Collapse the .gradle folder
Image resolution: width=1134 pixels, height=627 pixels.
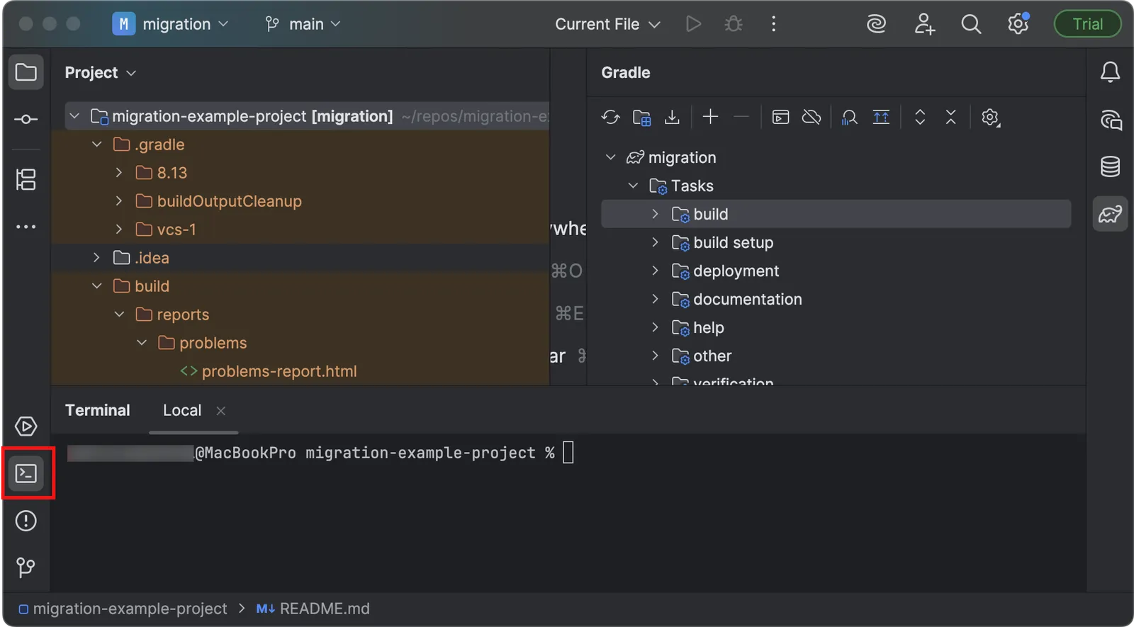(97, 144)
